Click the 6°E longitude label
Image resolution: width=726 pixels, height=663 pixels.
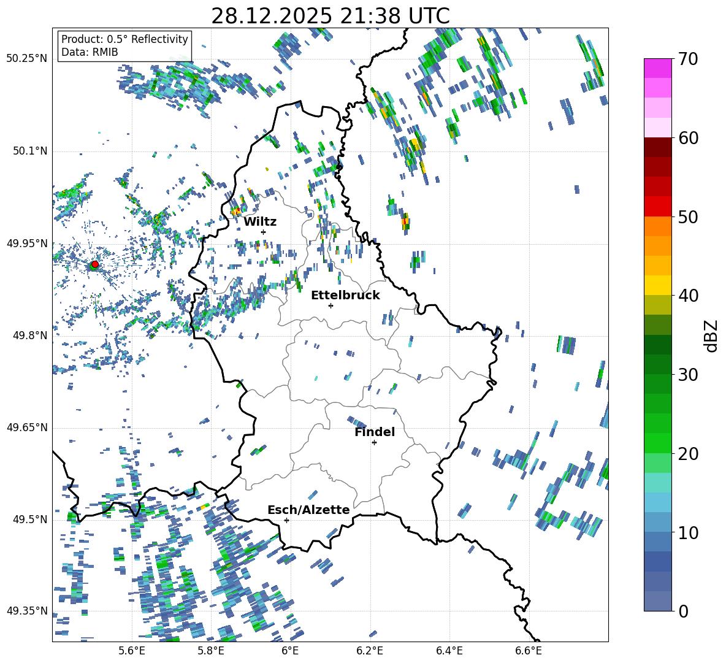click(x=290, y=651)
